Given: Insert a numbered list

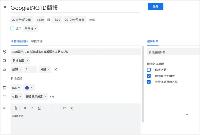Looking at the screenshot, I should click(48, 108).
